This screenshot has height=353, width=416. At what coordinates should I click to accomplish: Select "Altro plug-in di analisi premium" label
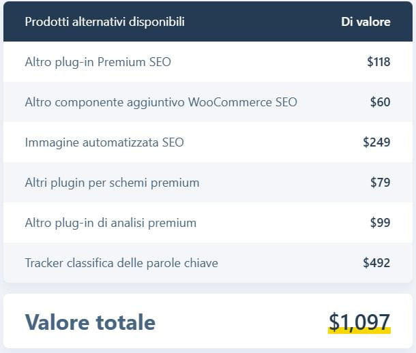tap(110, 223)
